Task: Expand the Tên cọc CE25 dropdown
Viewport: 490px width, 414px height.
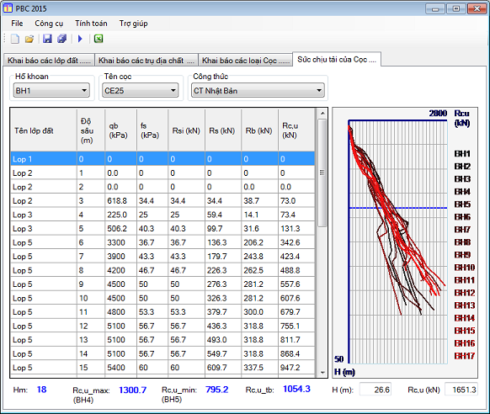Action: coord(141,91)
